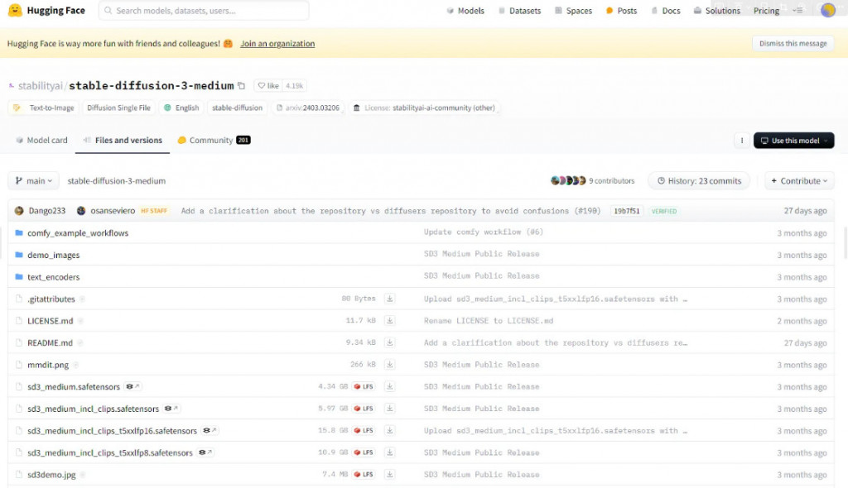Open safetensors viewer for sd3_medium_incl_clips_t5xxlfp8.safetensors
The width and height of the screenshot is (848, 488).
tap(205, 452)
